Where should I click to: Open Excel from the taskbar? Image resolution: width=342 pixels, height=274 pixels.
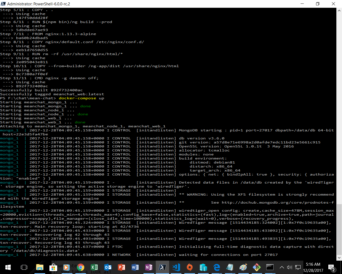pos(94,267)
